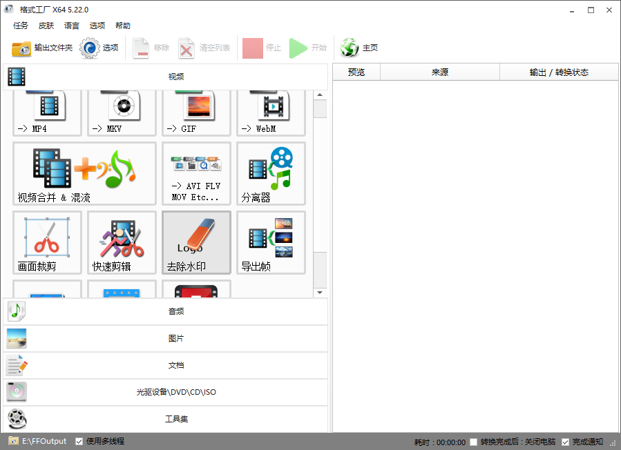Screen dimensions: 621x450
Task: Toggle the 使用多线程 checkbox
Action: click(79, 441)
